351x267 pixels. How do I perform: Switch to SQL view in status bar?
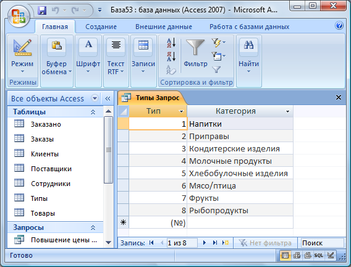point(318,255)
